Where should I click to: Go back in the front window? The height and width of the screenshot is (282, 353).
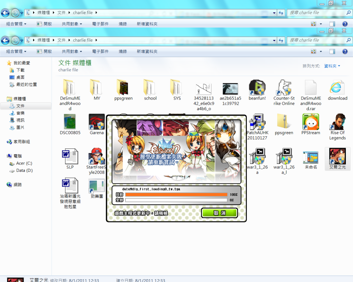[x=6, y=41]
